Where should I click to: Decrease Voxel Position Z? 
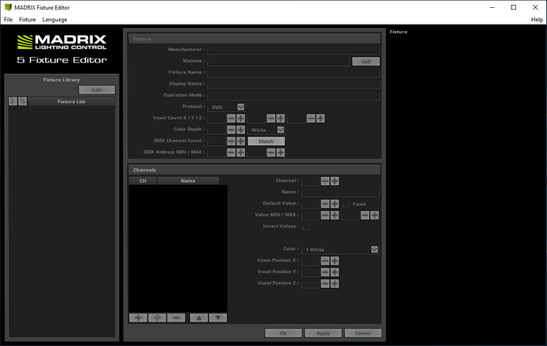(x=325, y=283)
